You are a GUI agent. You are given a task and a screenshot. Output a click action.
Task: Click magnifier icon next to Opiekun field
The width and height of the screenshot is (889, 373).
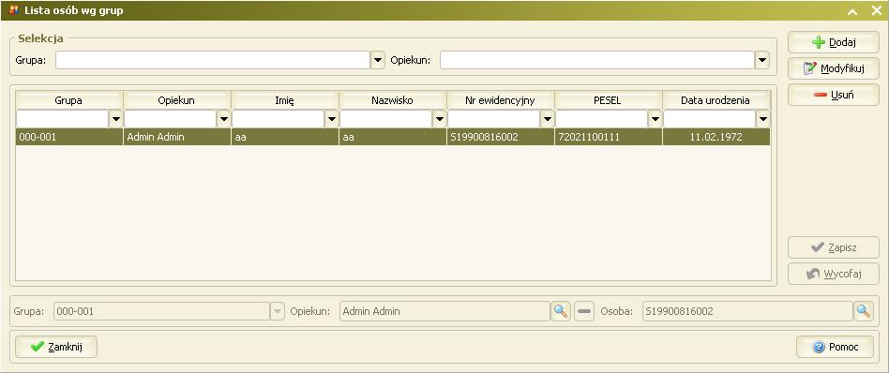[561, 311]
